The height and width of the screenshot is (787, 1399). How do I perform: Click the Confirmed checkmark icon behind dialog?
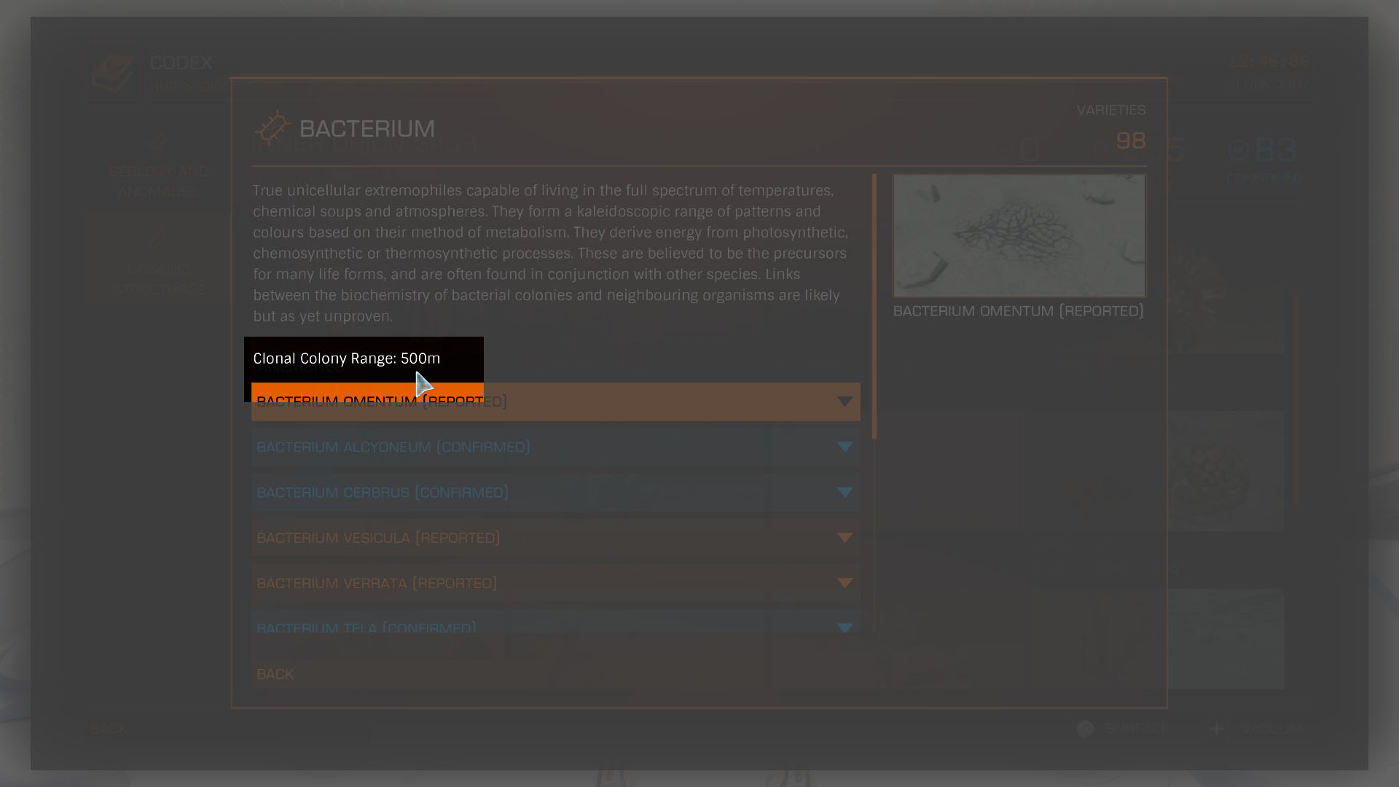tap(1238, 150)
